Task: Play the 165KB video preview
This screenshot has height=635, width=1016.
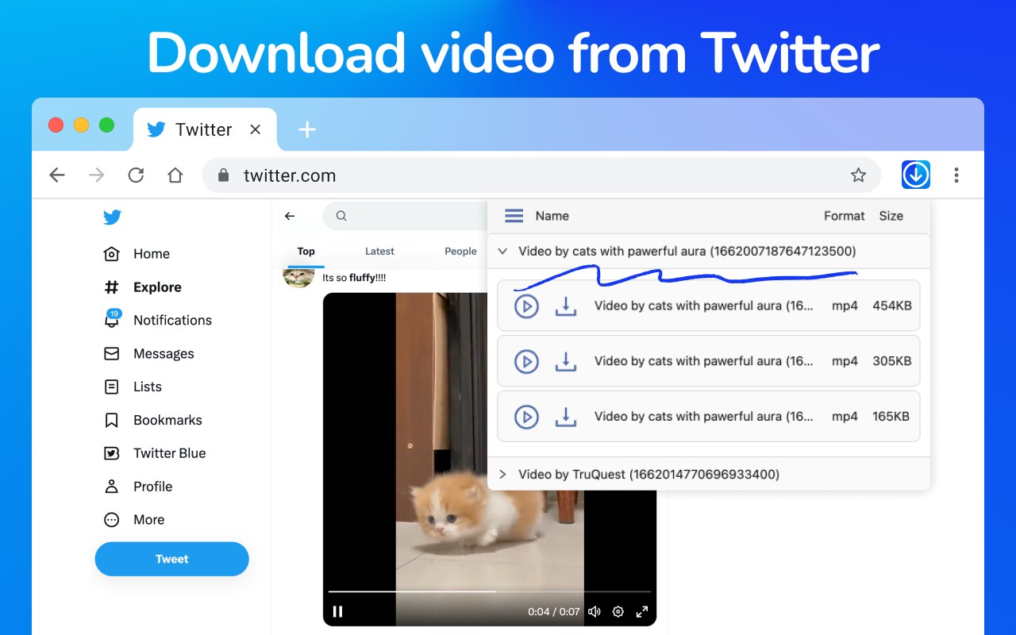Action: tap(526, 417)
